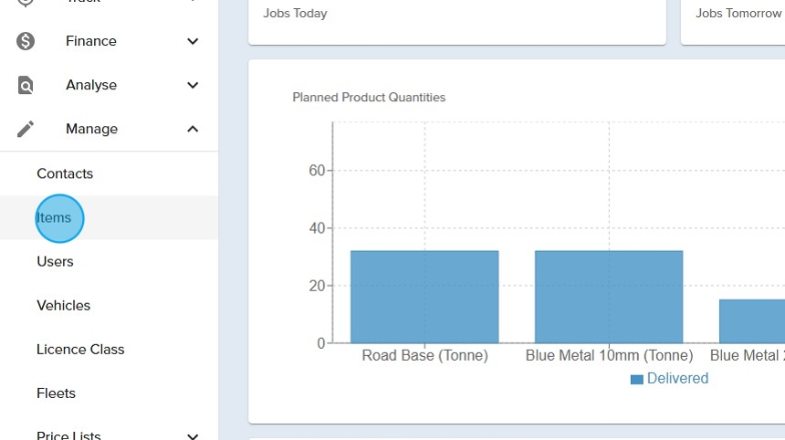This screenshot has width=785, height=440.
Task: Go to Users management
Action: 55,261
